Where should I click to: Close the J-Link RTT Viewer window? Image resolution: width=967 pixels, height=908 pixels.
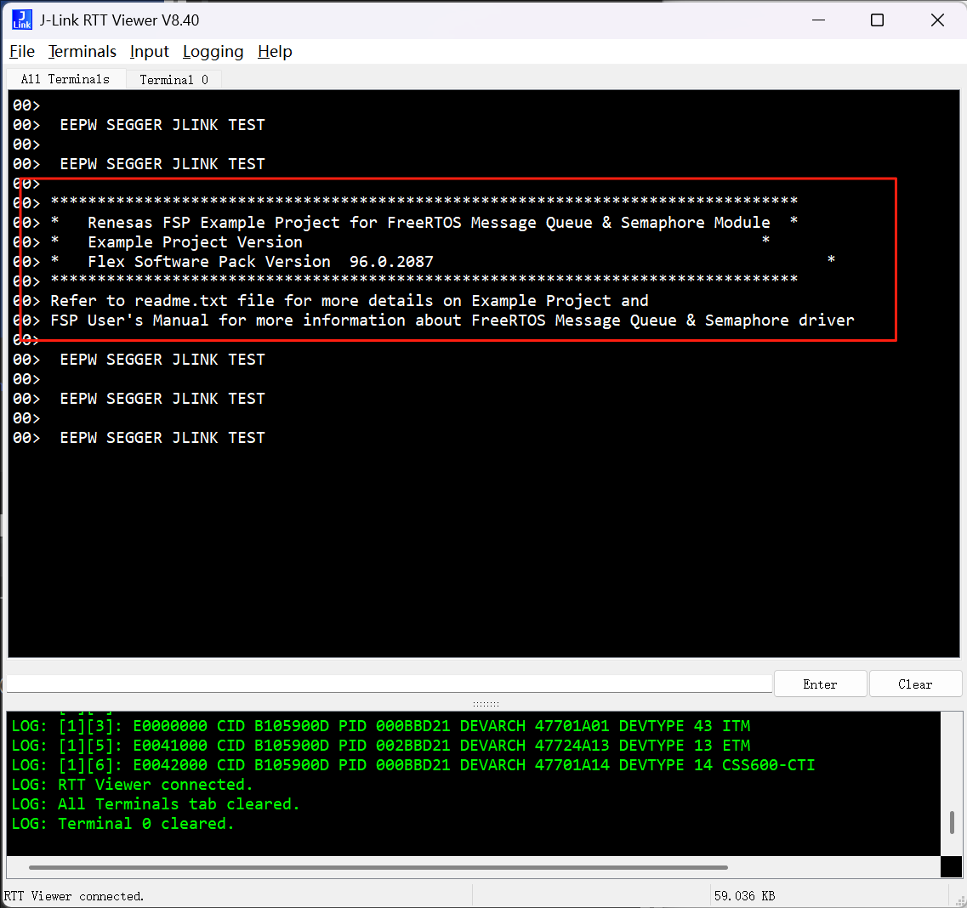point(937,20)
